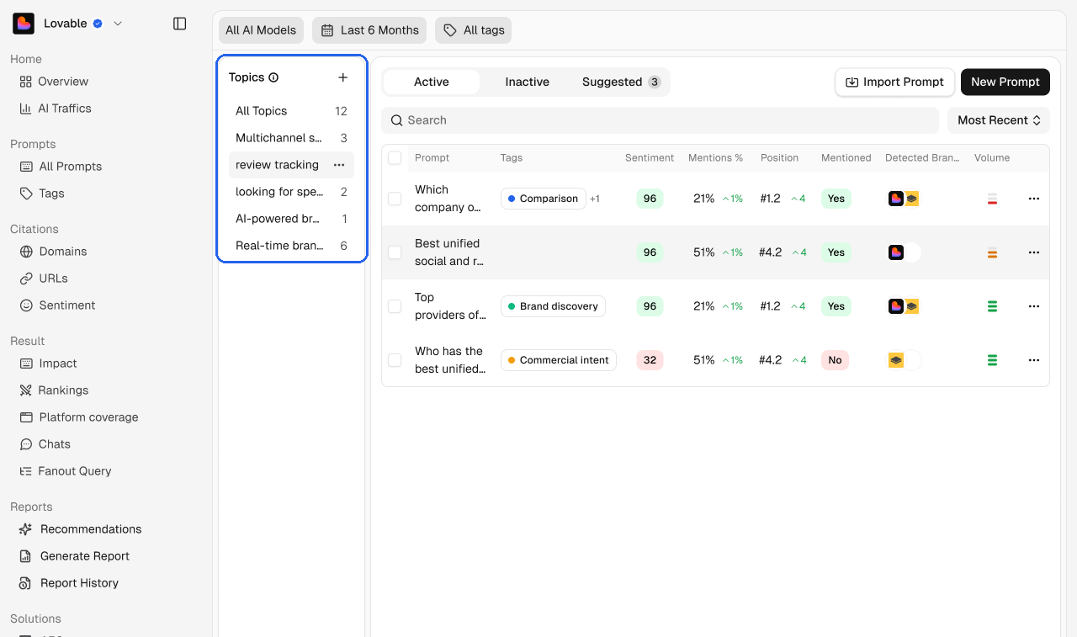The height and width of the screenshot is (637, 1077).
Task: Switch to the Active tab
Action: pyautogui.click(x=432, y=82)
